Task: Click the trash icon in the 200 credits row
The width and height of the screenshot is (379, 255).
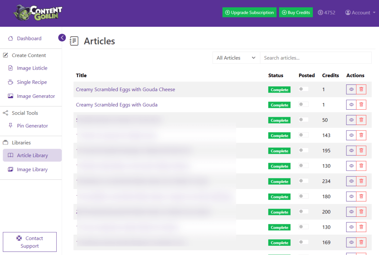Action: pos(361,212)
